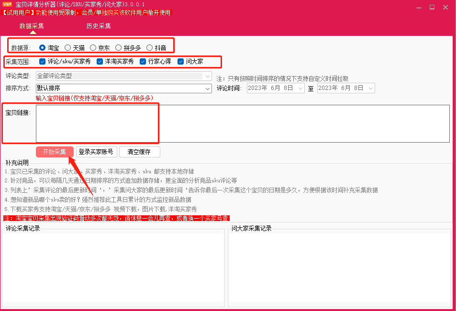Click supplementary note 4 about 新品 sku
Screen dimensions: 456x311
point(98,200)
